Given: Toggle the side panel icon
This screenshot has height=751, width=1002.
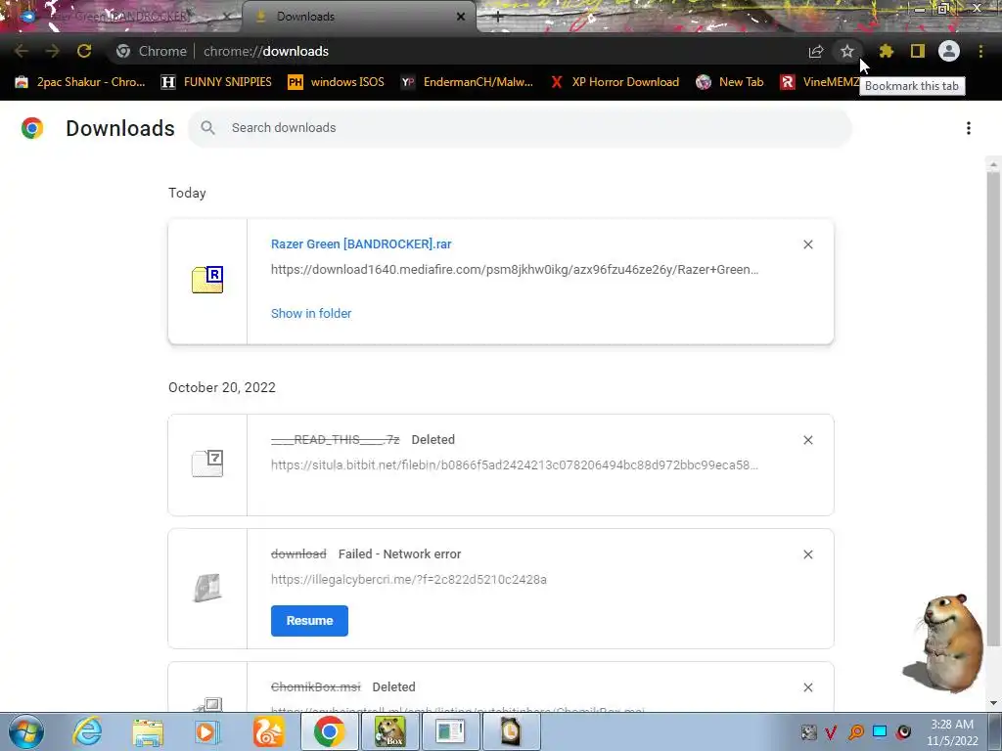Looking at the screenshot, I should (918, 51).
